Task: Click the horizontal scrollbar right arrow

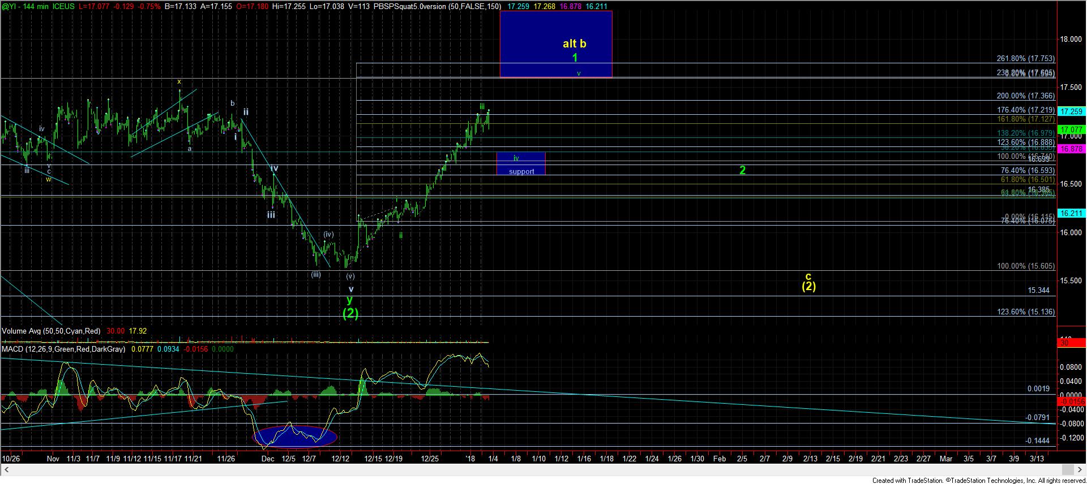Action: (1081, 469)
